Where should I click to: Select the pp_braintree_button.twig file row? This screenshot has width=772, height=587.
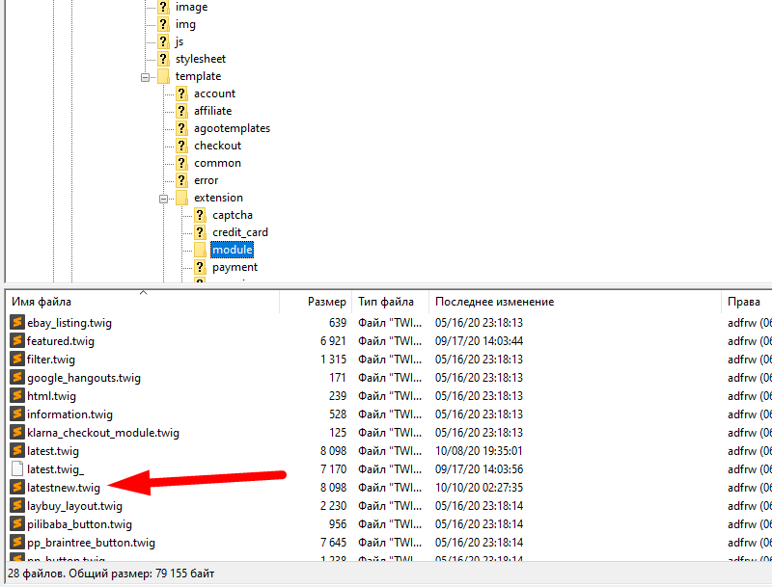point(91,543)
